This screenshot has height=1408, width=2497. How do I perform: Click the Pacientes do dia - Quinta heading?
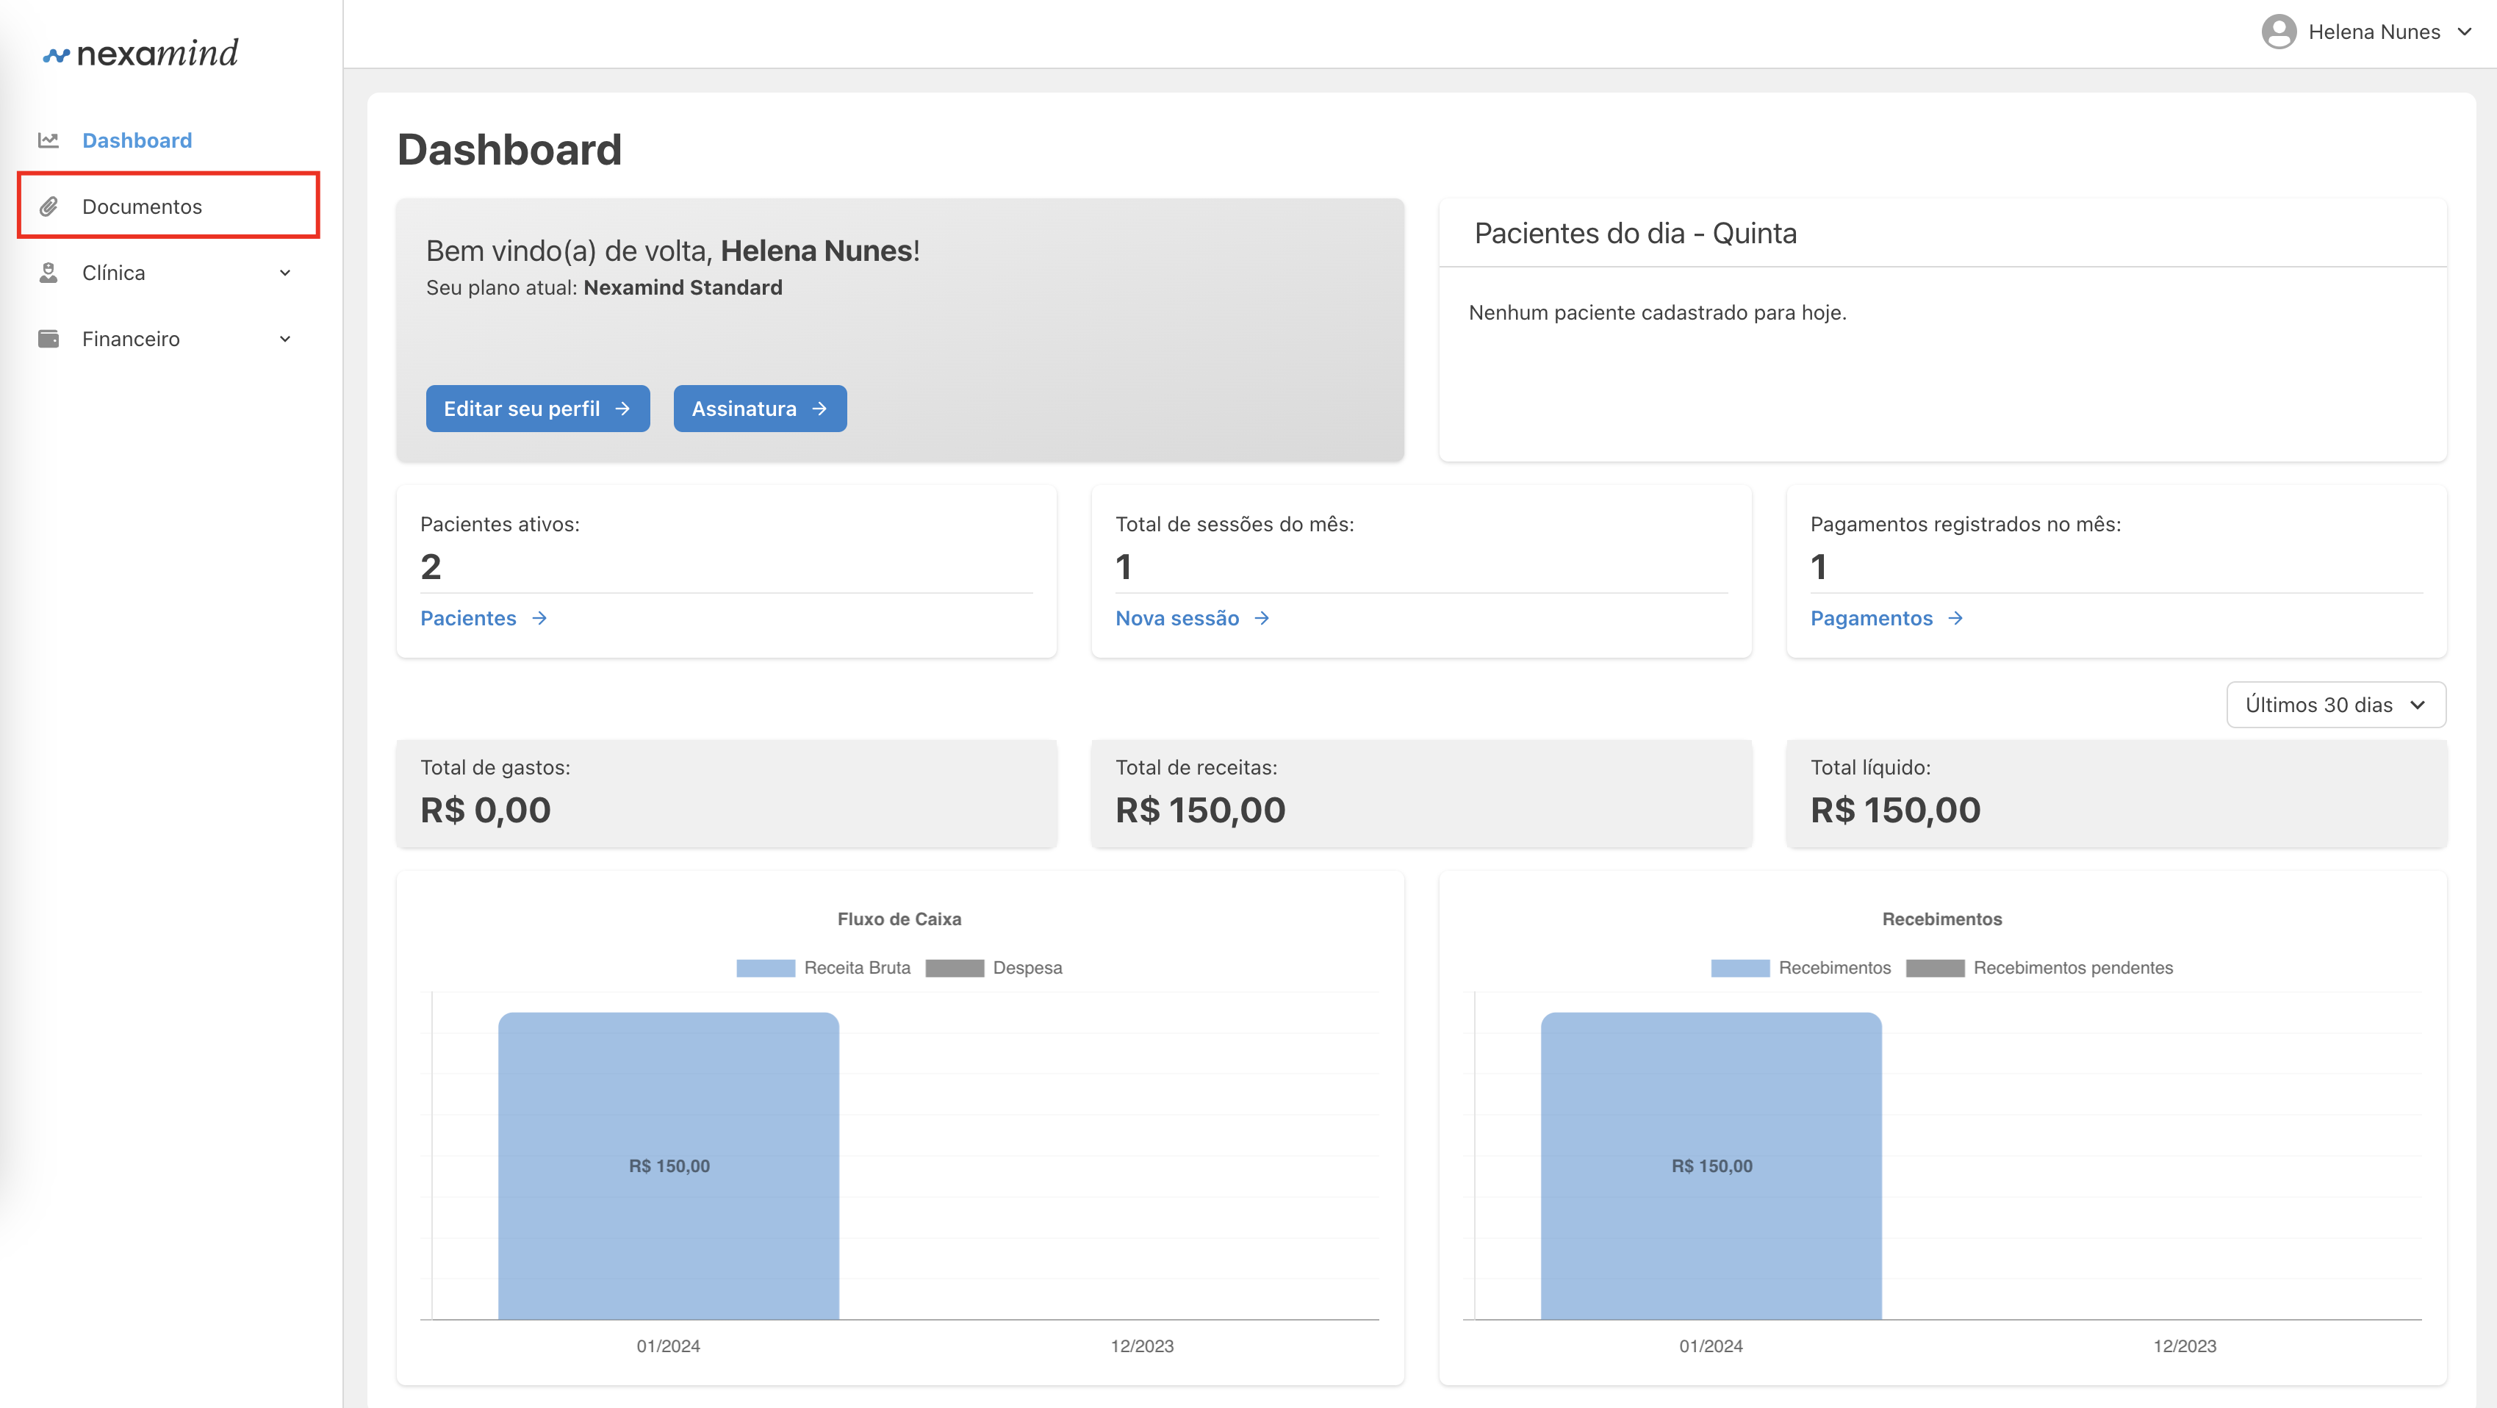click(x=1635, y=234)
